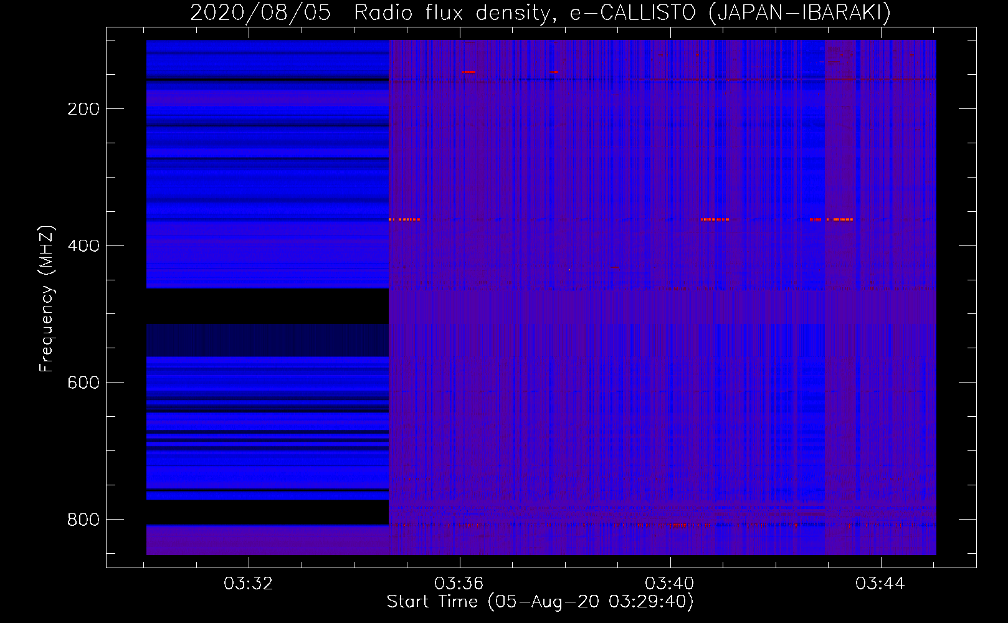The width and height of the screenshot is (1008, 623).
Task: Click the '03:32' time tick label
Action: pyautogui.click(x=249, y=584)
